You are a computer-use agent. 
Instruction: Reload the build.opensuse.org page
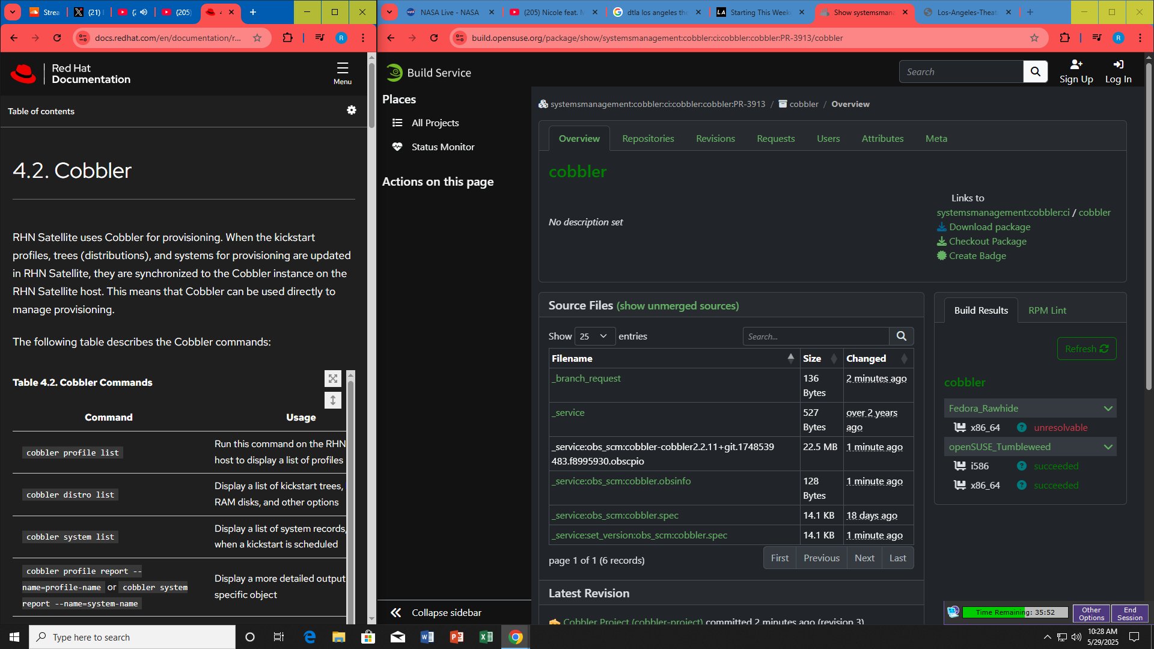tap(434, 38)
